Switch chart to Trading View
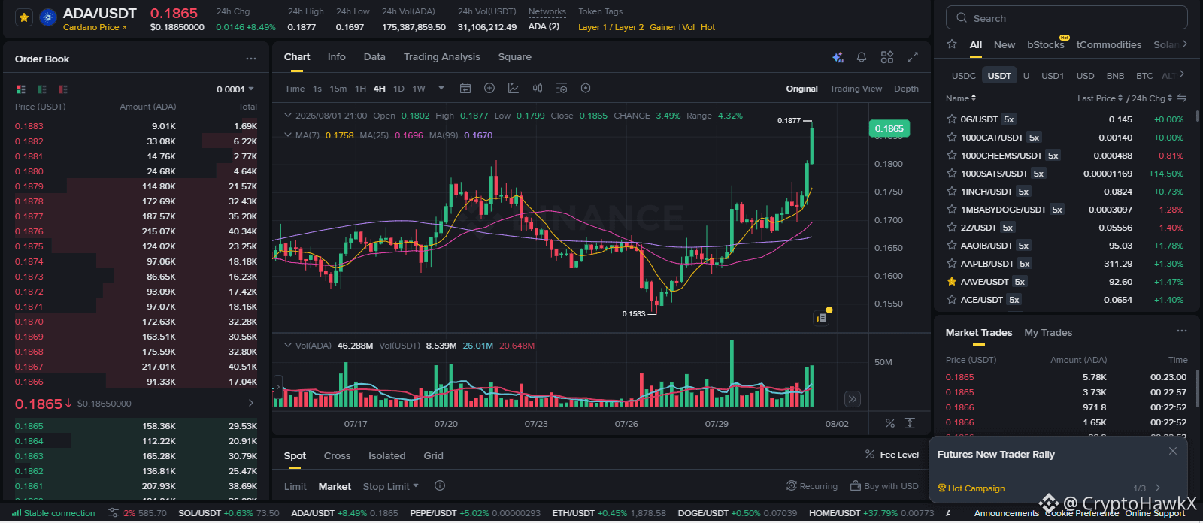This screenshot has width=1203, height=523. (x=856, y=89)
